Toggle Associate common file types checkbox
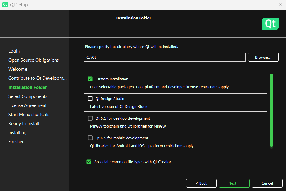This screenshot has width=286, height=191. tap(89, 162)
